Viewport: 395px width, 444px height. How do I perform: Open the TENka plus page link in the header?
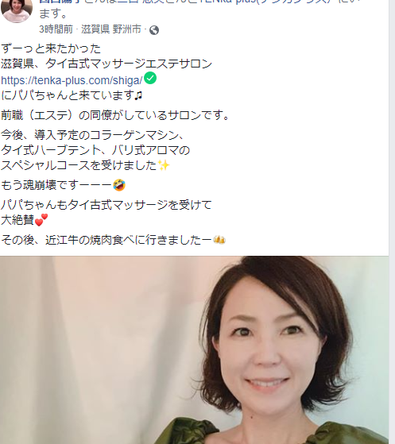279,2
